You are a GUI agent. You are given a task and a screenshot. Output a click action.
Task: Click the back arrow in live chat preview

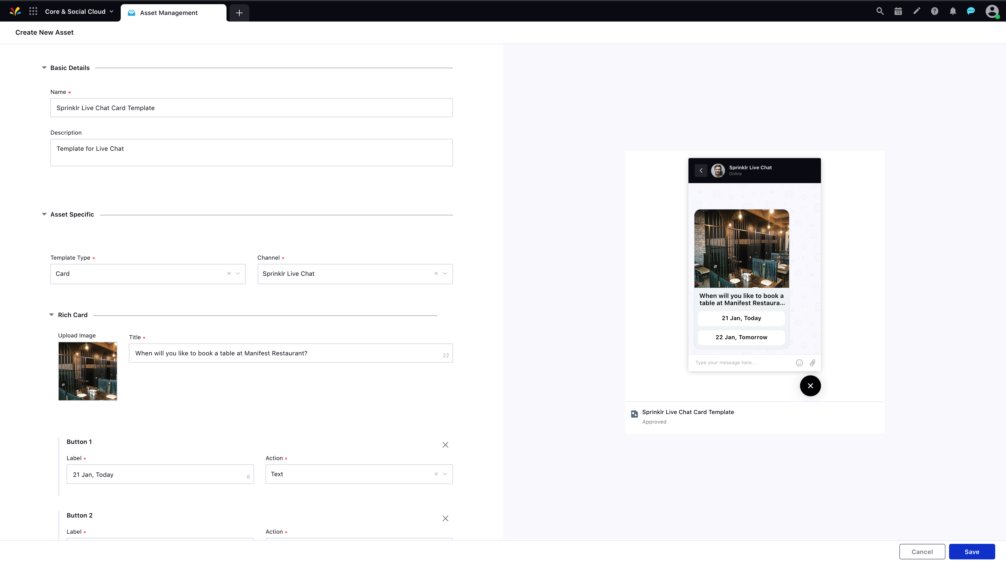coord(701,171)
